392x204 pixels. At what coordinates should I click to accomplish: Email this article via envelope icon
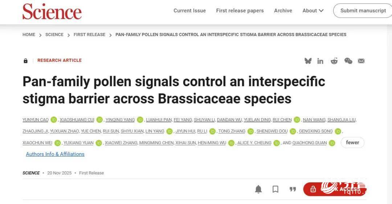pyautogui.click(x=361, y=61)
